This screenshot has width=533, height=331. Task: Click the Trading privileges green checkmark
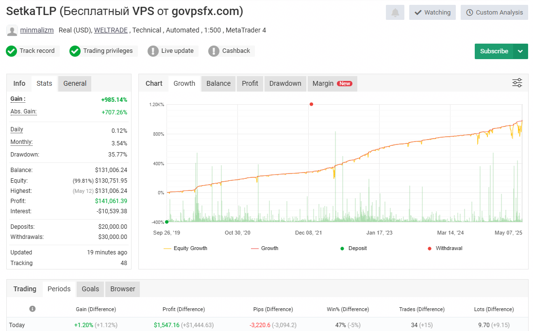(x=75, y=51)
